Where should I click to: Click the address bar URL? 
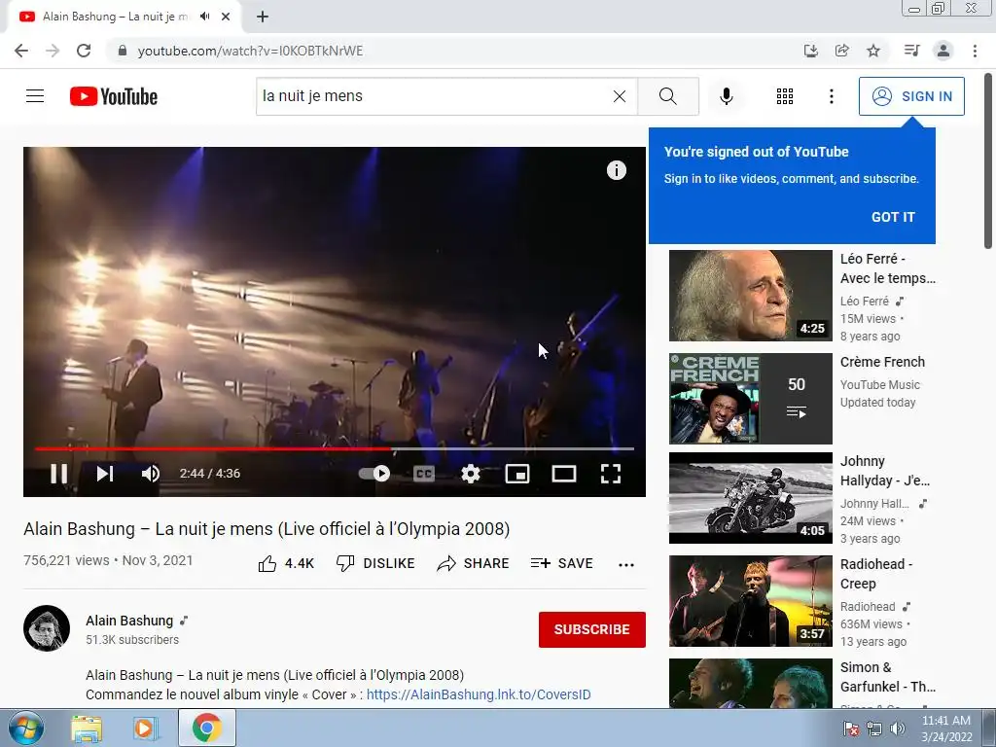[250, 51]
